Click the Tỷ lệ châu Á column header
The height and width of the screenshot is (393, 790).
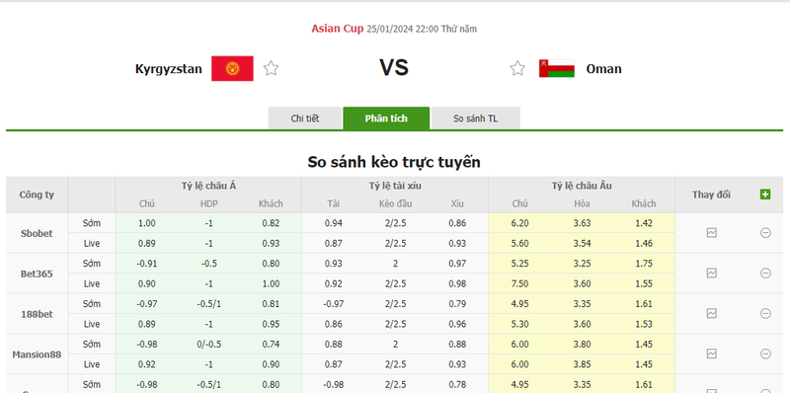(208, 186)
